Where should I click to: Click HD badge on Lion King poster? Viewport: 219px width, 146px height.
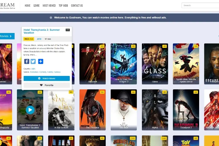[x=102, y=138]
